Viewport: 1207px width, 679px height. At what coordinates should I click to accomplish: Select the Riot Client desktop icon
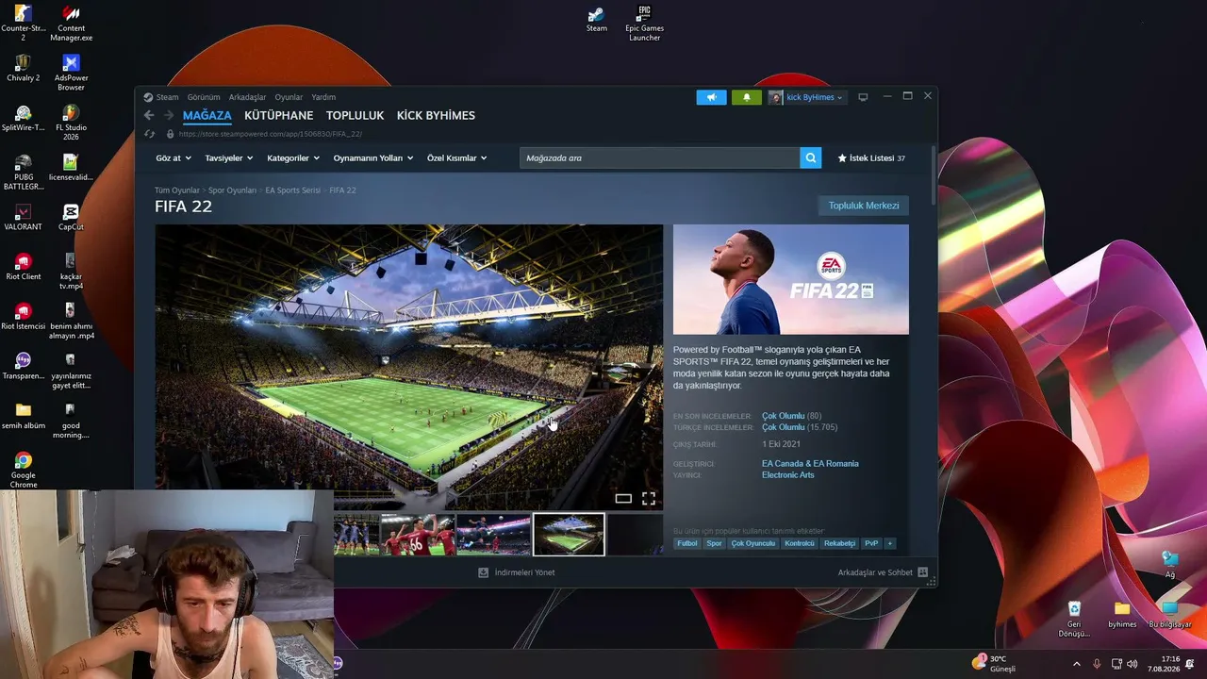[24, 267]
